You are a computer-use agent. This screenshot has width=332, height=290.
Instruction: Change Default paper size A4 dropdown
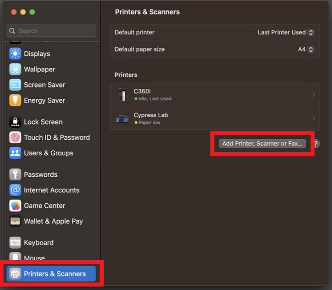pyautogui.click(x=306, y=49)
